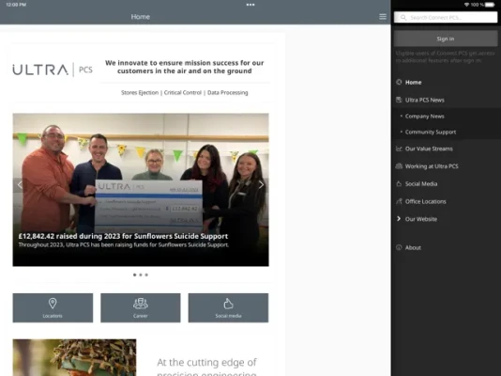Open the Locations tile button
Screen dimensions: 501x376
(x=53, y=307)
